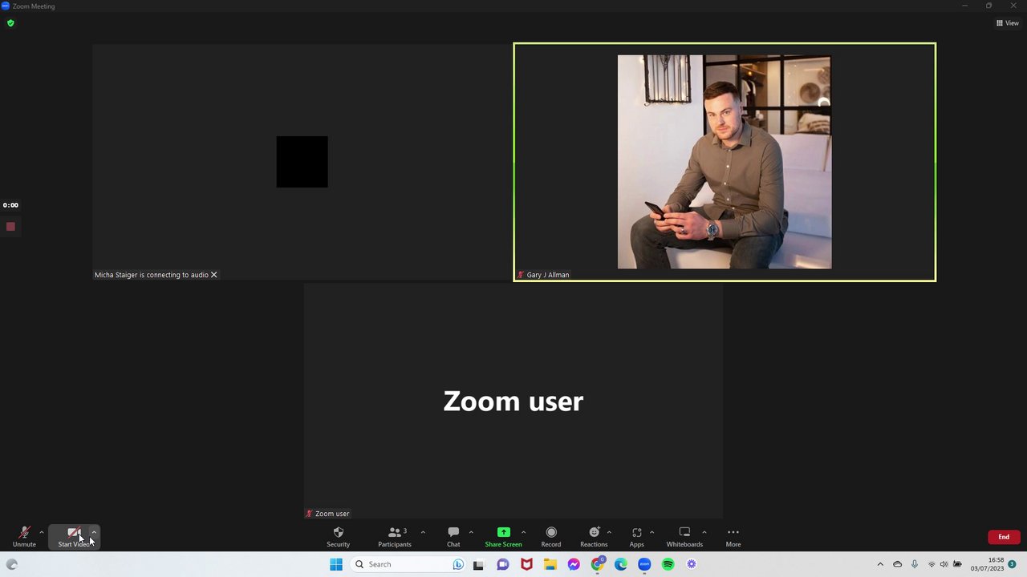Select Micha Staiger's black avatar tile

click(x=302, y=162)
